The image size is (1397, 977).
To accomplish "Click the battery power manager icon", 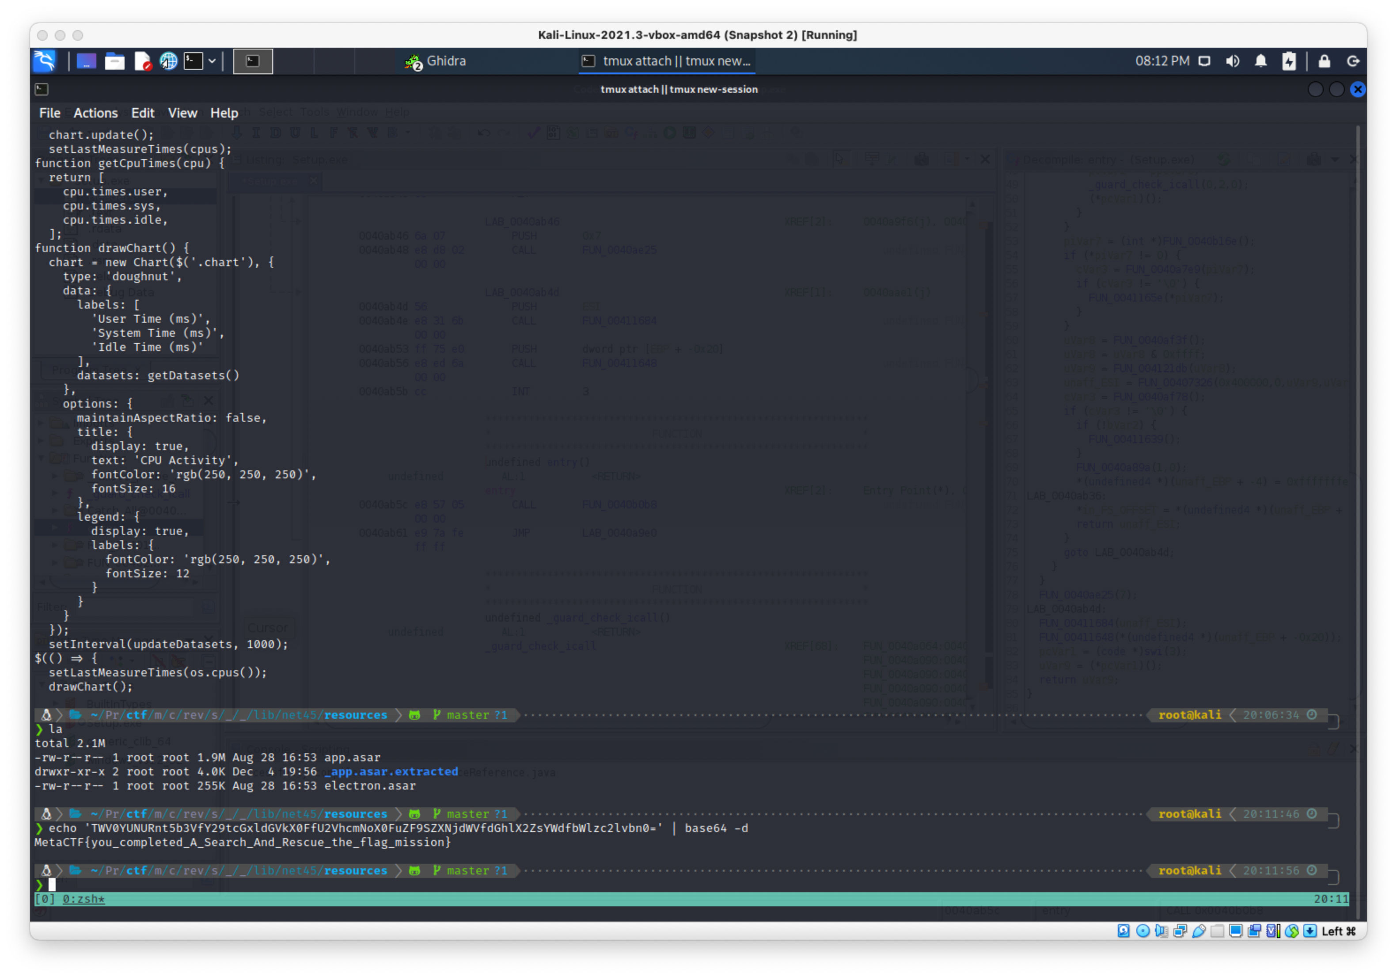I will 1289,61.
